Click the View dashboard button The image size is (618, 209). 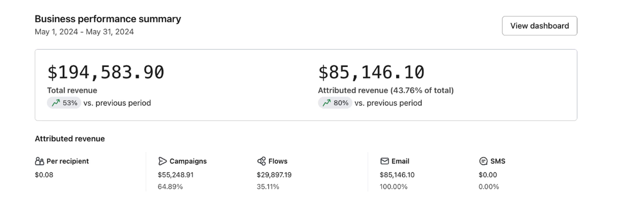[x=539, y=26]
